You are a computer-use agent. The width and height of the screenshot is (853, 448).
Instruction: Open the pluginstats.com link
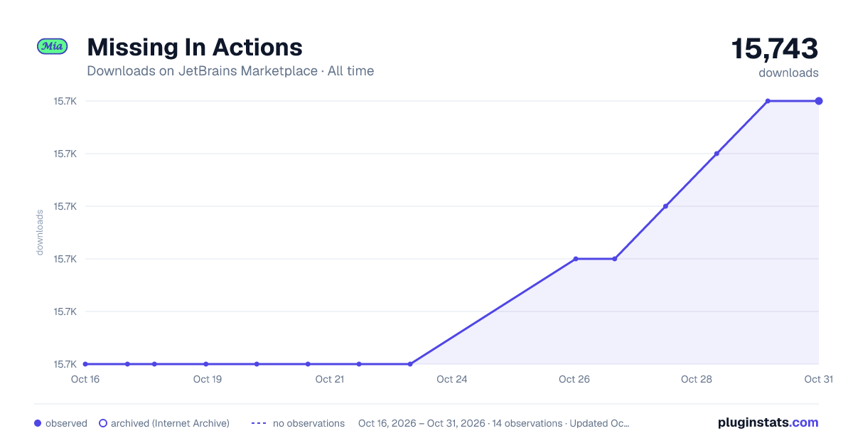coord(768,422)
